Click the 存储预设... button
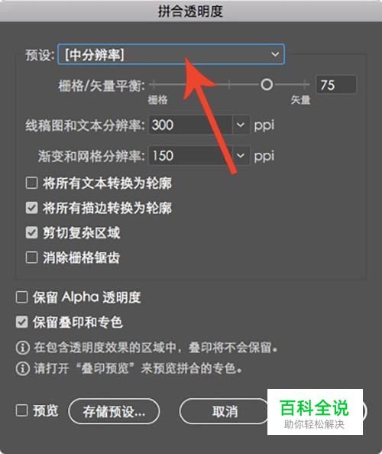382x454 pixels. [114, 411]
